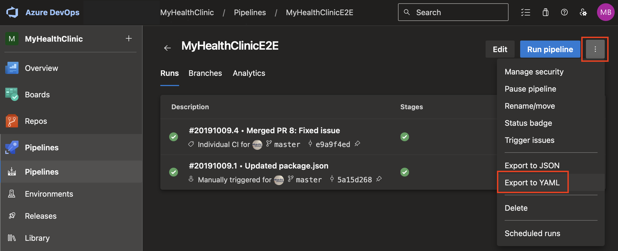Go to MyHealthClinic breadcrumb

187,12
